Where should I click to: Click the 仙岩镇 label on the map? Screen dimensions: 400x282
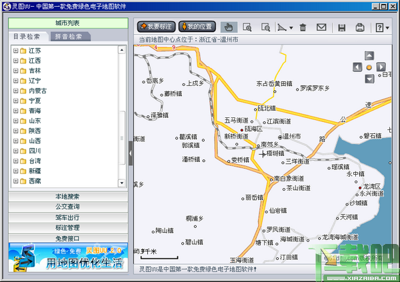tap(278, 211)
